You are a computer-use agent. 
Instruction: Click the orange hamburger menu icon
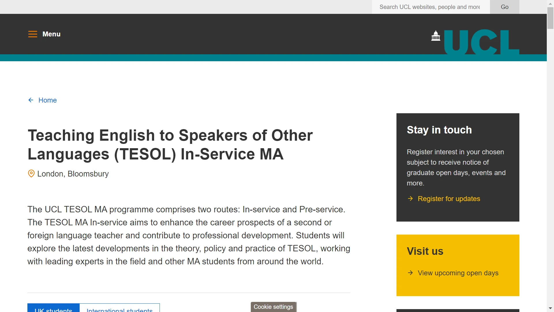coord(33,34)
